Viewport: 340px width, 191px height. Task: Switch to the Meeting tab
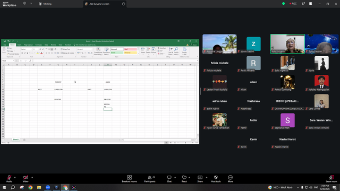45,4
